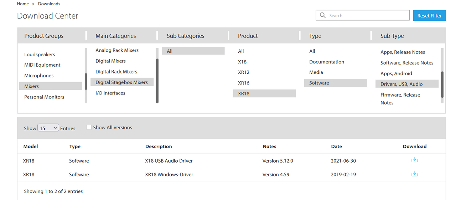Click Showing 1 to 2 entries text
The width and height of the screenshot is (456, 200).
point(53,191)
